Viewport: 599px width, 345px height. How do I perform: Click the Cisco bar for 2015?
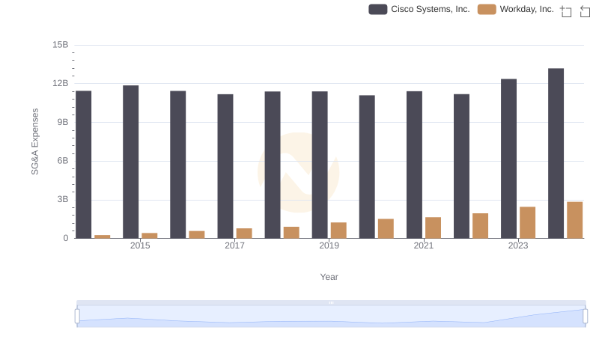[x=130, y=162]
